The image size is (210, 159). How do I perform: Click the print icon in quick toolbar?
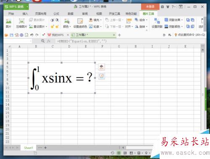point(21,35)
